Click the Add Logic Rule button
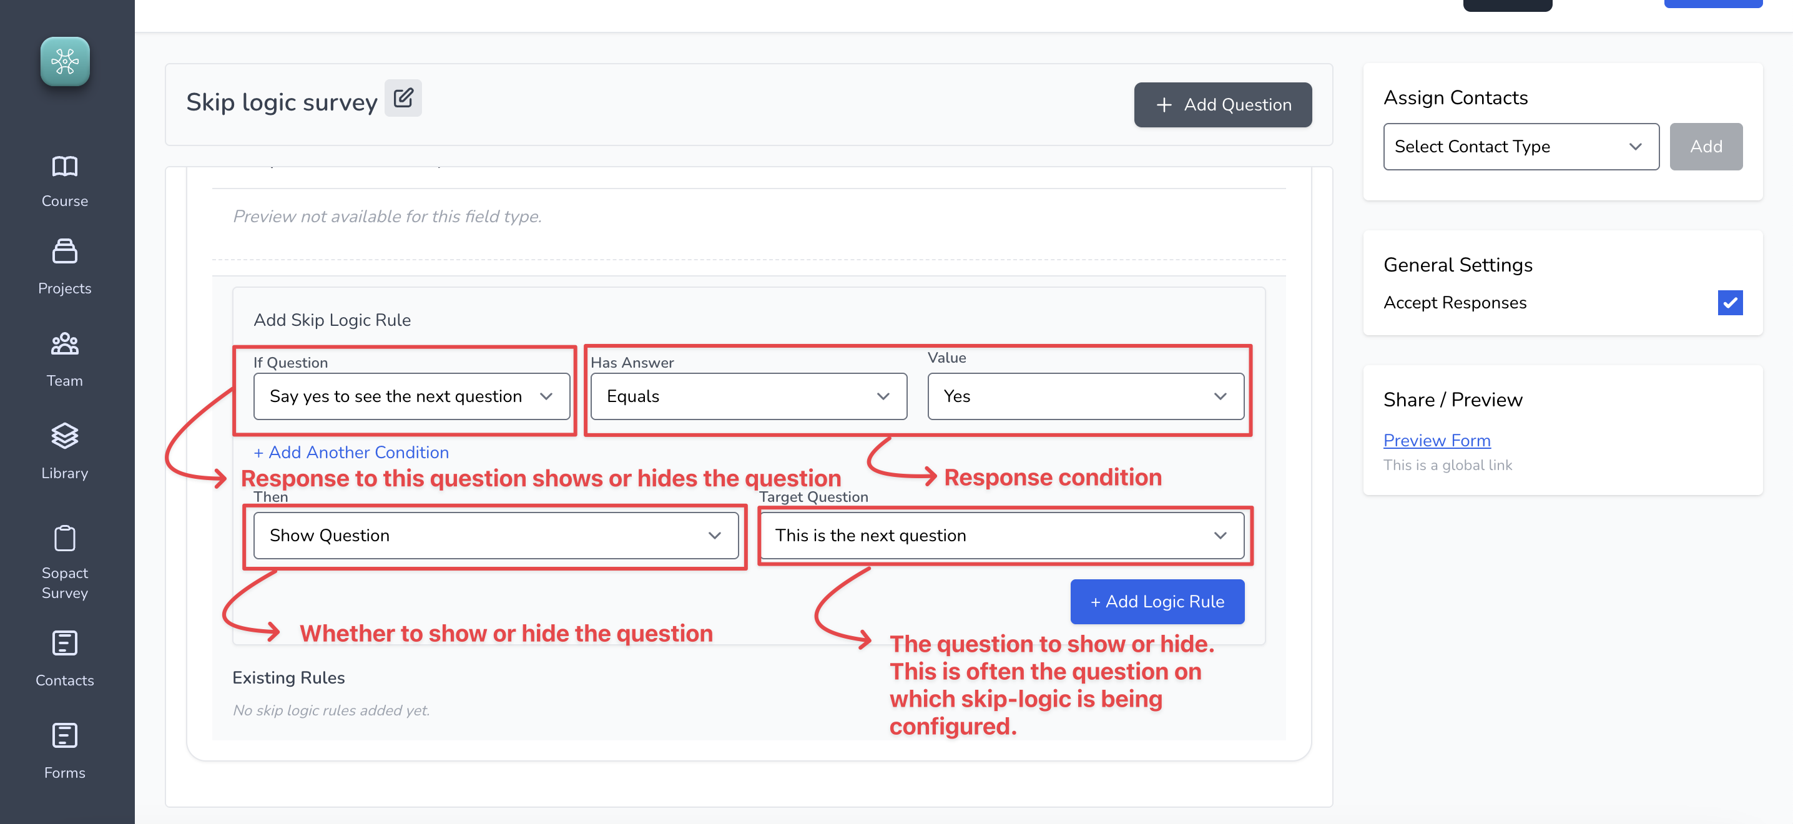Screen dimensions: 1793x824 pos(1157,602)
